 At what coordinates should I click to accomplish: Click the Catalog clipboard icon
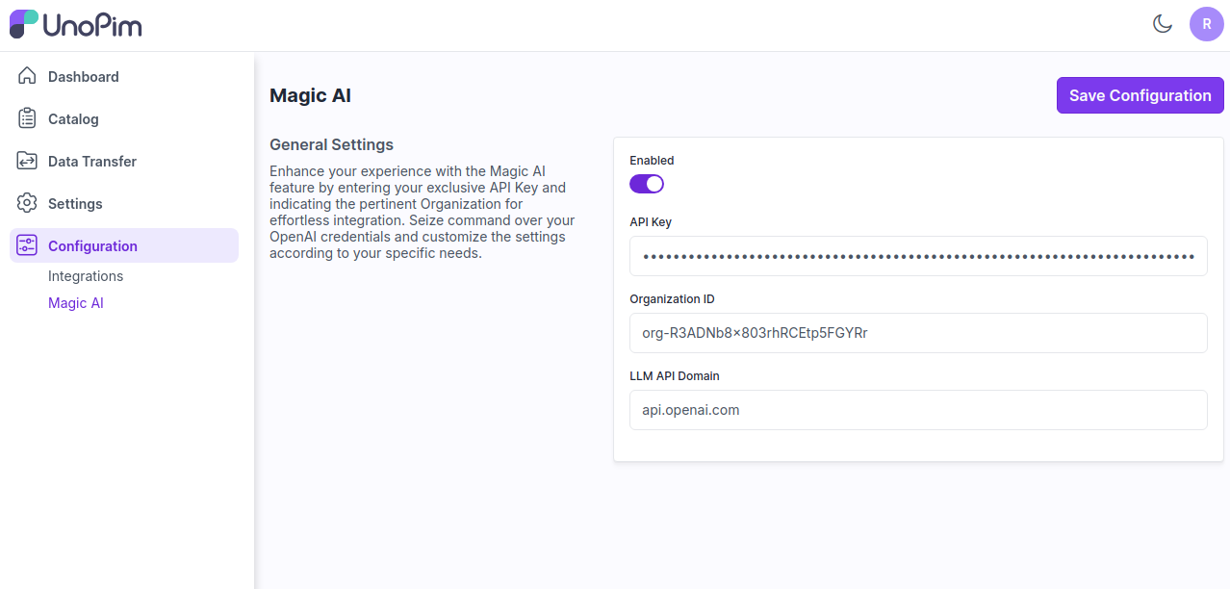click(27, 118)
